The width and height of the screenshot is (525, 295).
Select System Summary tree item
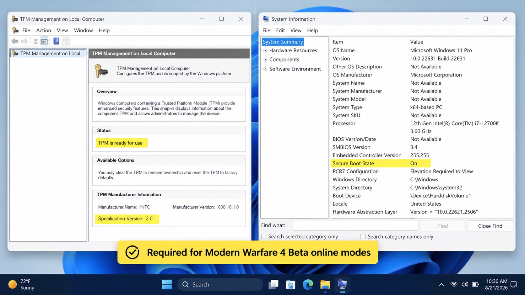(283, 42)
